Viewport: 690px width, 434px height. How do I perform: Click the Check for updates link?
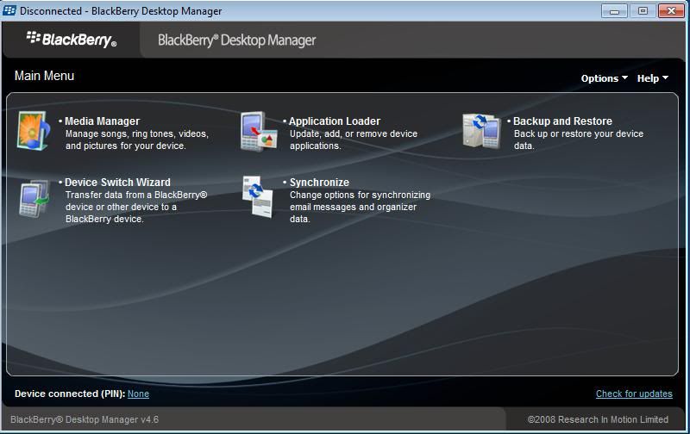634,394
